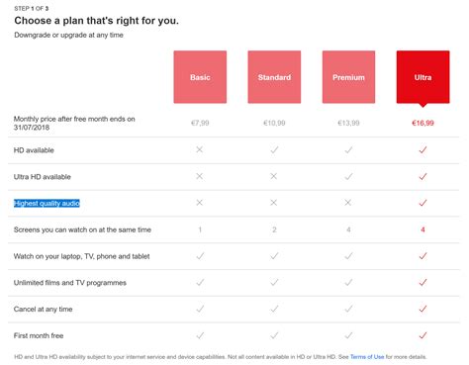
Task: Click the Watch on your laptop checkmark under Premium
Action: tap(348, 256)
